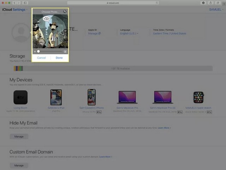Click the Storage heading text
Screen dimensions: 226x170
pos(17,56)
